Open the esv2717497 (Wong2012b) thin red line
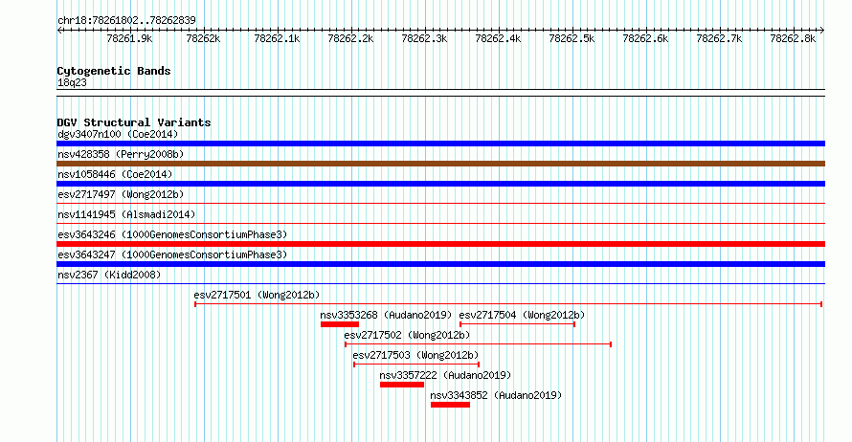Image resolution: width=852 pixels, height=442 pixels. (x=440, y=204)
